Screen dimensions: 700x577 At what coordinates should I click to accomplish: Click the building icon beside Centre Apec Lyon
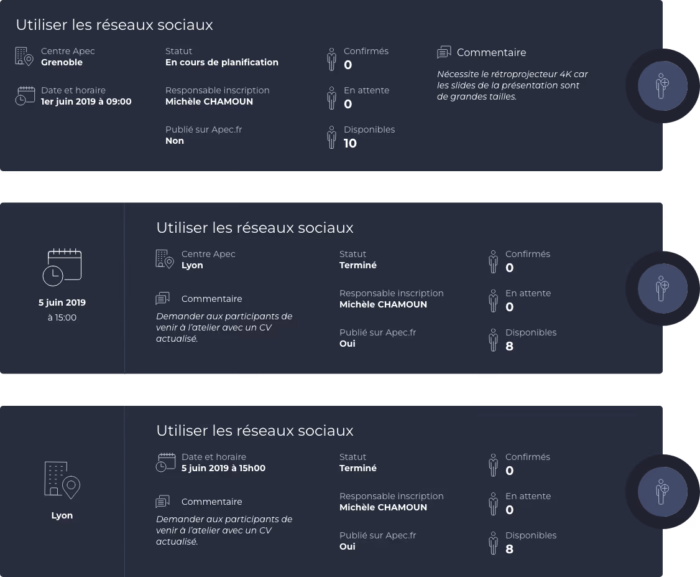pos(164,259)
